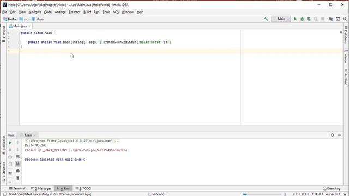Open the File menu
The width and height of the screenshot is (349, 196).
point(5,12)
